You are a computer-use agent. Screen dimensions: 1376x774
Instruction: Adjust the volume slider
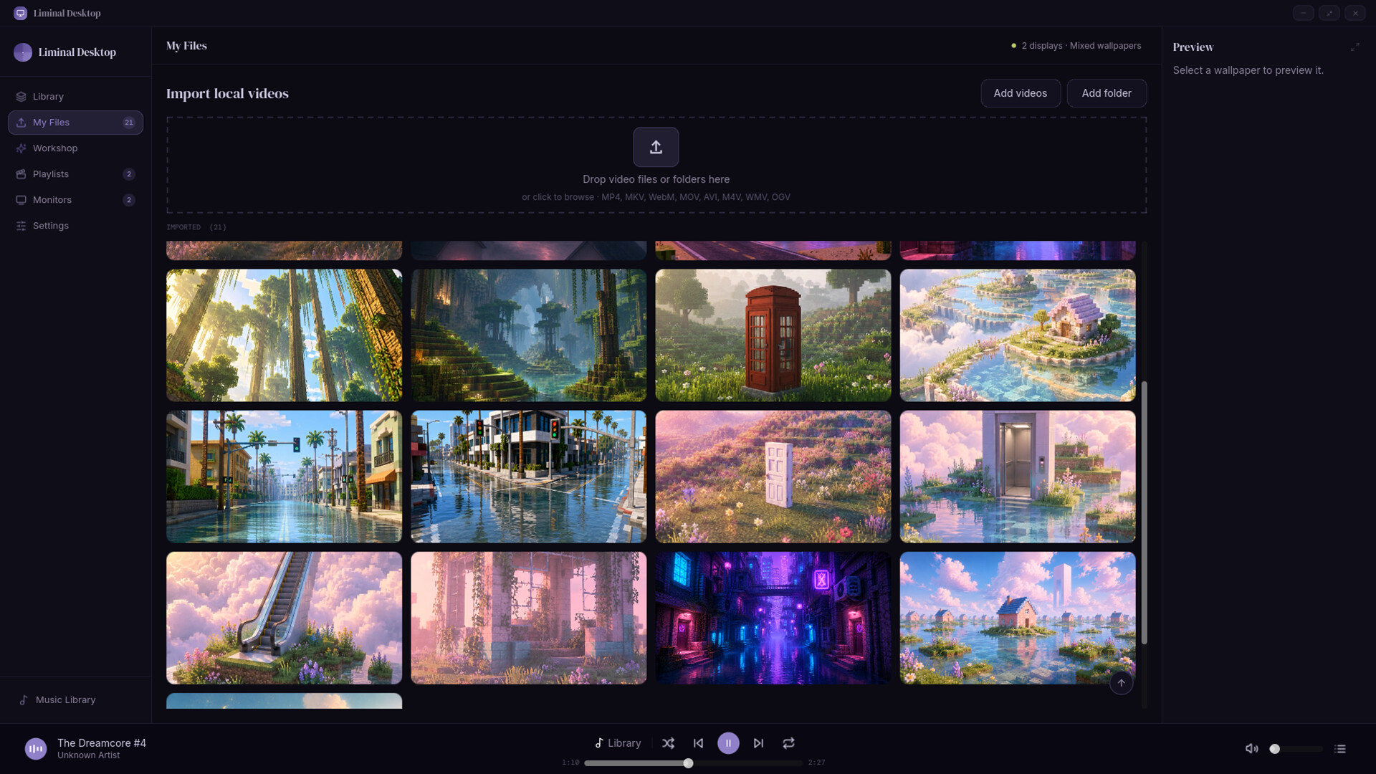click(1296, 749)
